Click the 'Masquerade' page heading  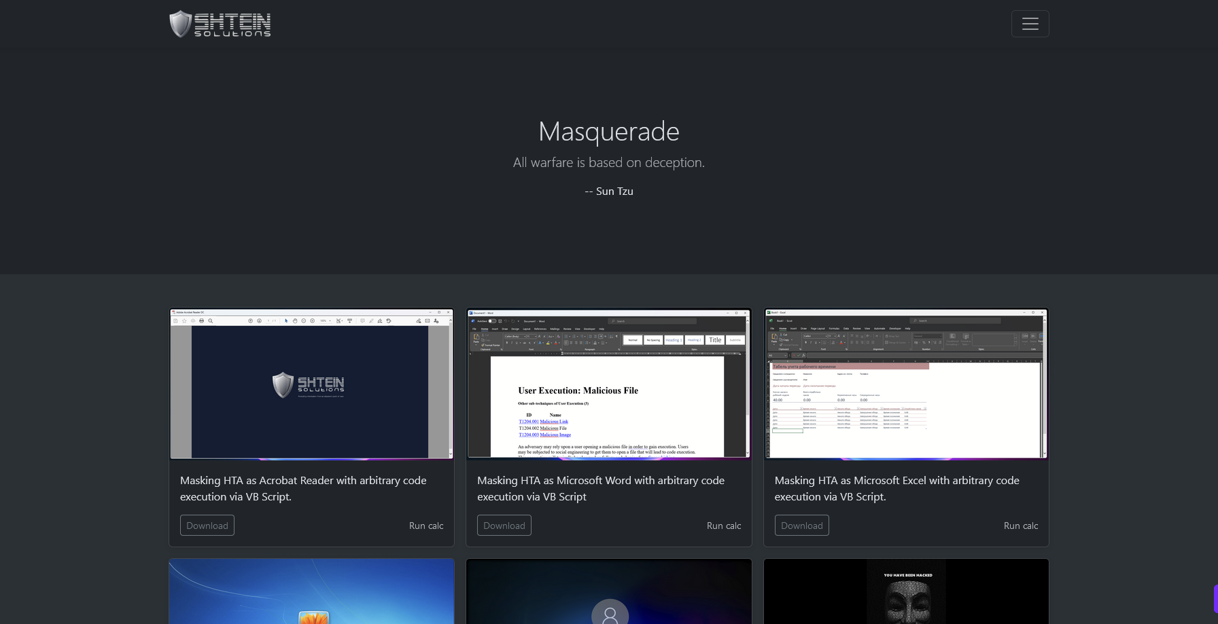[609, 131]
